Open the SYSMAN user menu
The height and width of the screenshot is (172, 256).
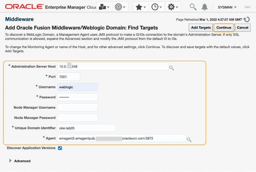tap(227, 7)
